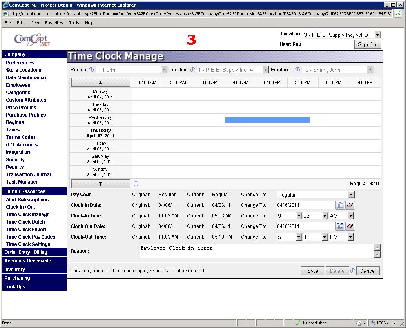The width and height of the screenshot is (406, 328).
Task: Open the Clock-Out Time hour dropdown
Action: pyautogui.click(x=299, y=237)
